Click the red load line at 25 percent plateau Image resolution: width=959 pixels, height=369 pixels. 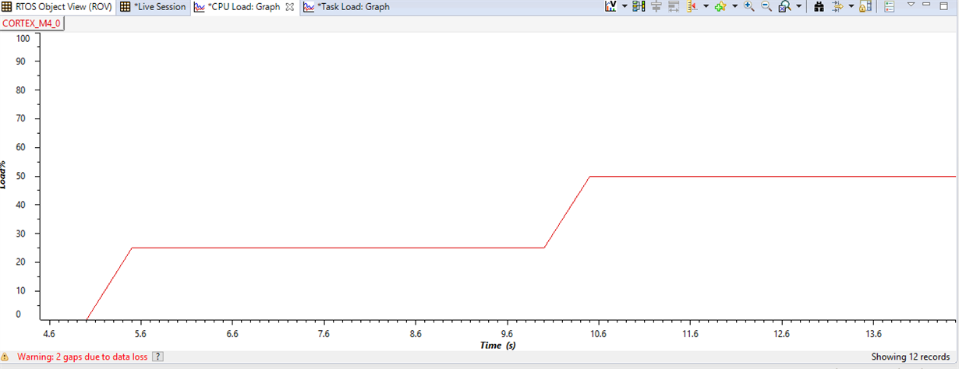pos(338,248)
